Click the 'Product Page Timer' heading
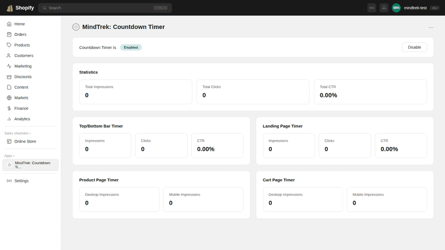Screen dimensions: 445x250 [99, 180]
